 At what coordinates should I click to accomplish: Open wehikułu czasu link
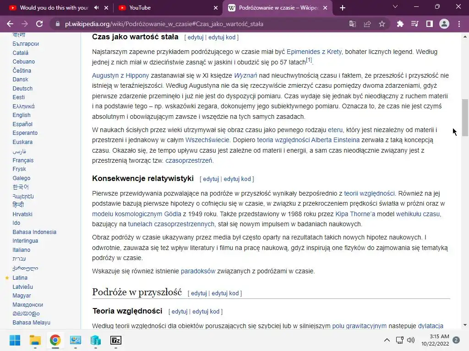pos(418,214)
